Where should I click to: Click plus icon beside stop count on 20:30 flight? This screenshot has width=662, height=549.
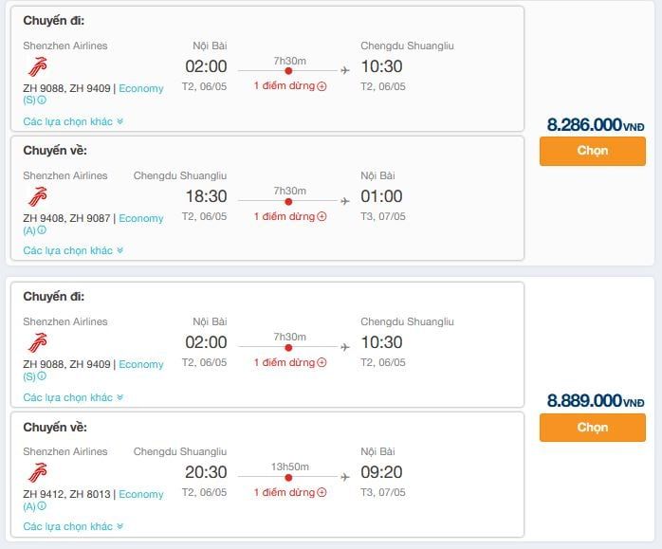coord(322,493)
